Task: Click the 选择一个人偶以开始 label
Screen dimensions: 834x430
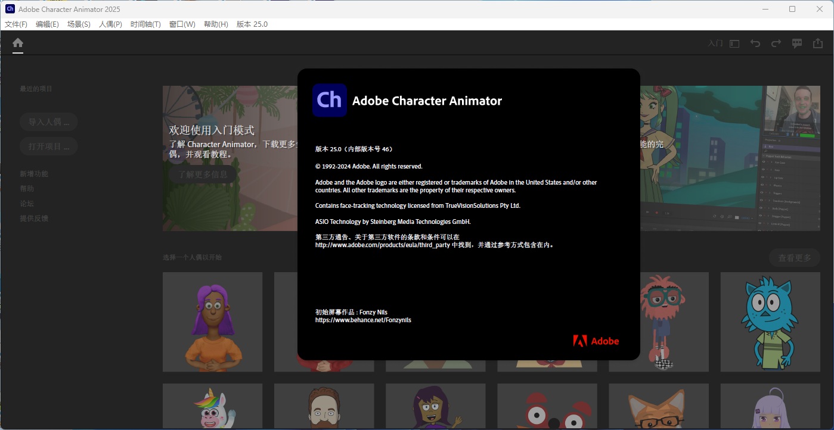Action: (192, 257)
